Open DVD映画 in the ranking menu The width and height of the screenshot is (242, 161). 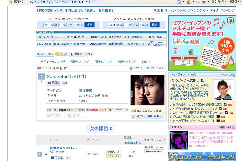click(45, 44)
